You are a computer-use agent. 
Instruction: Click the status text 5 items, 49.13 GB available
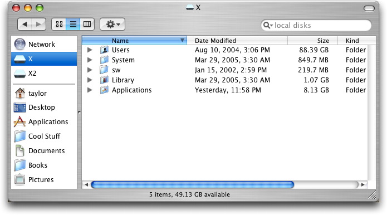(189, 194)
